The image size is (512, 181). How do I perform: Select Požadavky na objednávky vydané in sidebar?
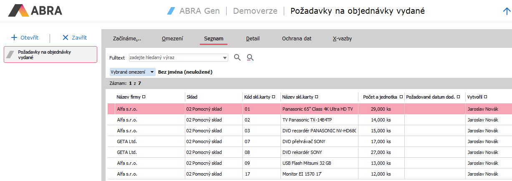pos(50,55)
